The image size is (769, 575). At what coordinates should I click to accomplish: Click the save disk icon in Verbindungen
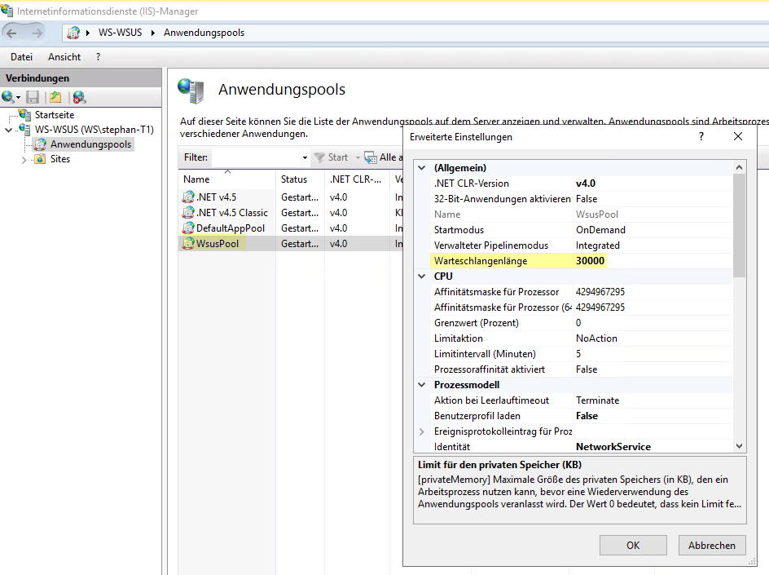(33, 97)
